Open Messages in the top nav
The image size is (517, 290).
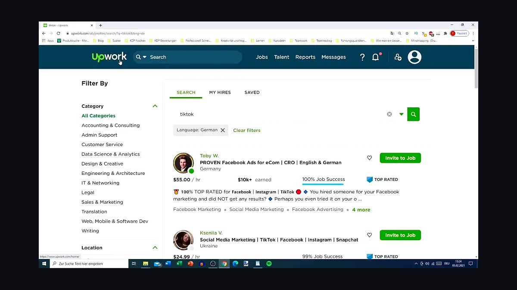333,57
